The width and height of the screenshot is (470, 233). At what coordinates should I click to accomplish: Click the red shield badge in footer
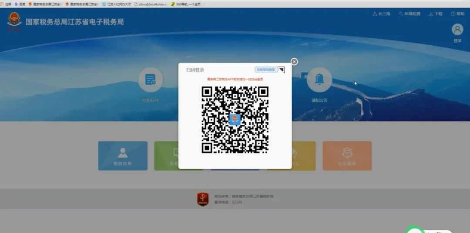pos(203,199)
